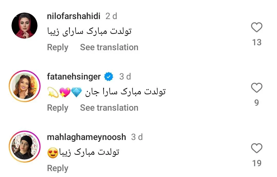View the 13 likes count
277x177 pixels.
(x=256, y=42)
